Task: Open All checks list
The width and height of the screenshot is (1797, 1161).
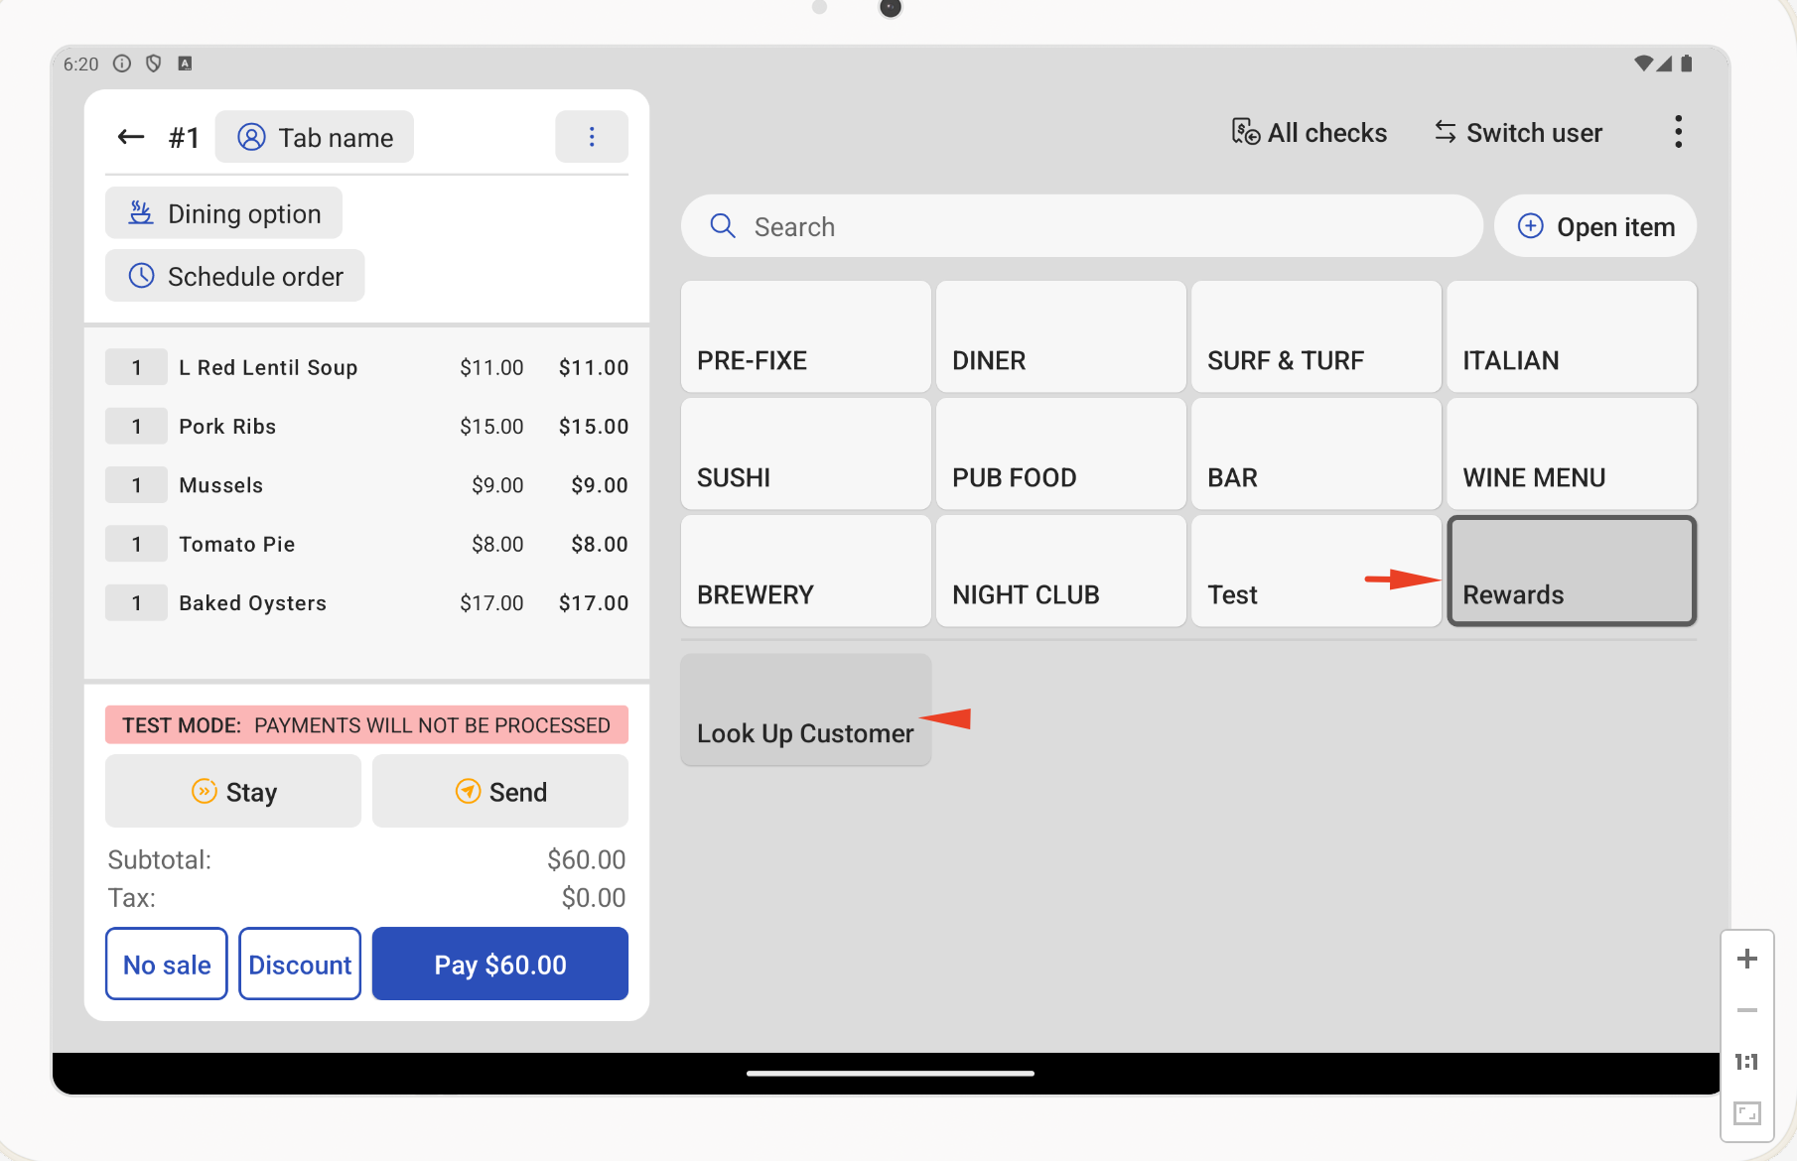Action: tap(1310, 133)
